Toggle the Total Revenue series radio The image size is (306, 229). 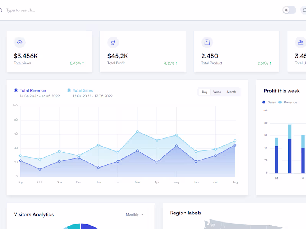(16, 90)
